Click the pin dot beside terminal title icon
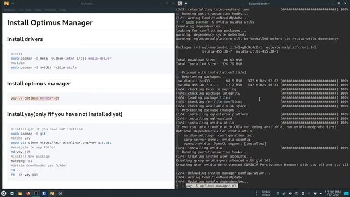Viewport: 350px width, 197px height. (186, 4)
